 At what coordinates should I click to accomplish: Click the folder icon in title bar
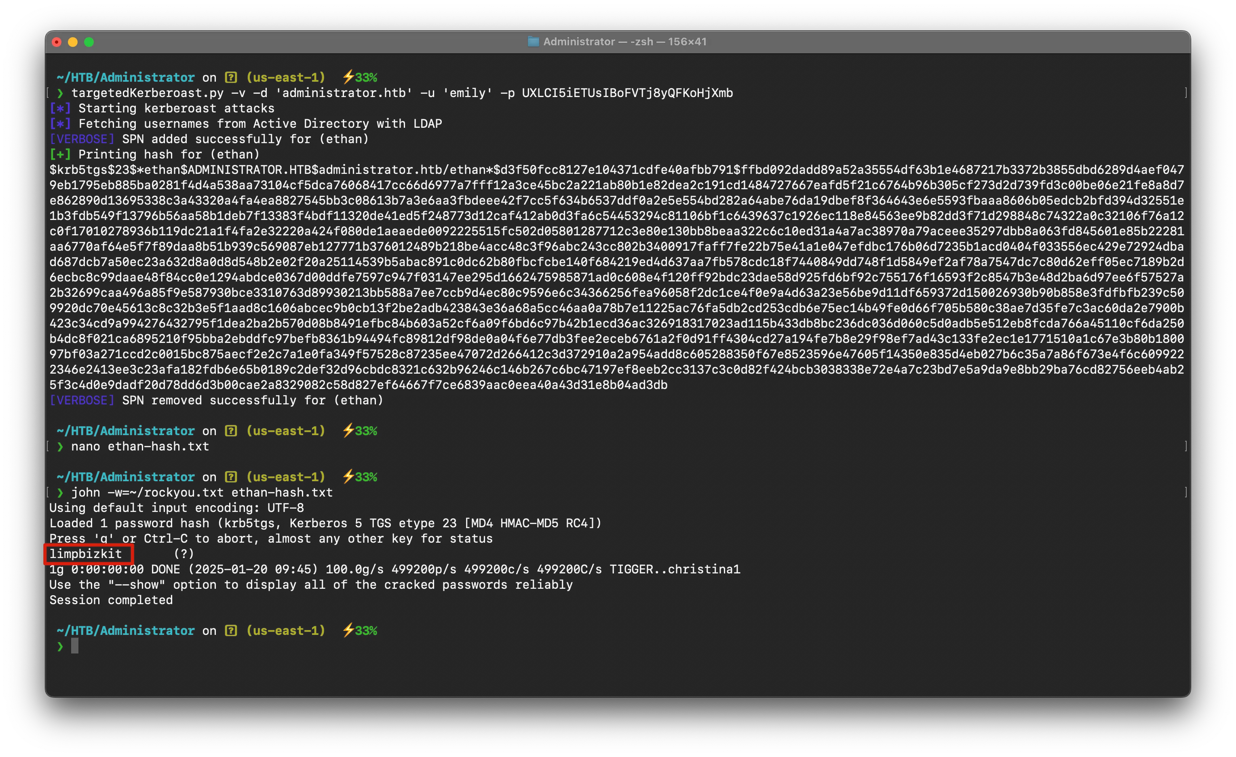click(533, 42)
